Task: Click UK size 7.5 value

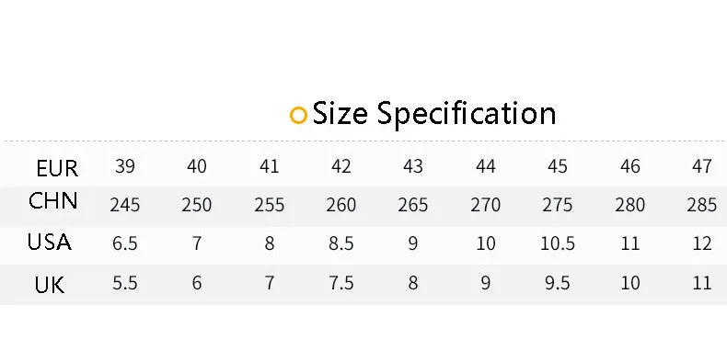Action: [x=341, y=283]
